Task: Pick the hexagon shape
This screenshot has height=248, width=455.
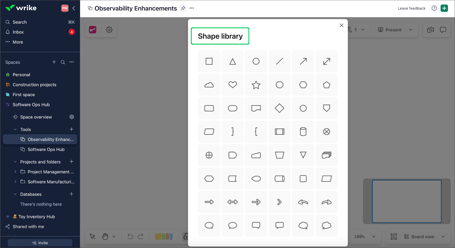Action: pyautogui.click(x=303, y=85)
